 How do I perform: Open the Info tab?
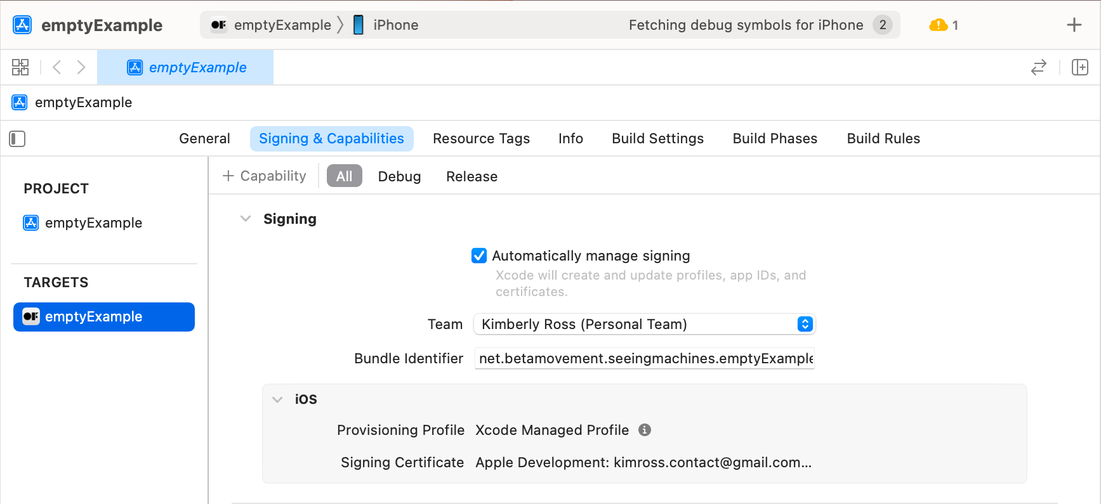pyautogui.click(x=570, y=139)
